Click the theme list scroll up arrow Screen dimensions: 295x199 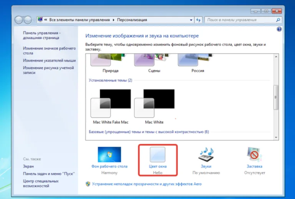click(276, 57)
